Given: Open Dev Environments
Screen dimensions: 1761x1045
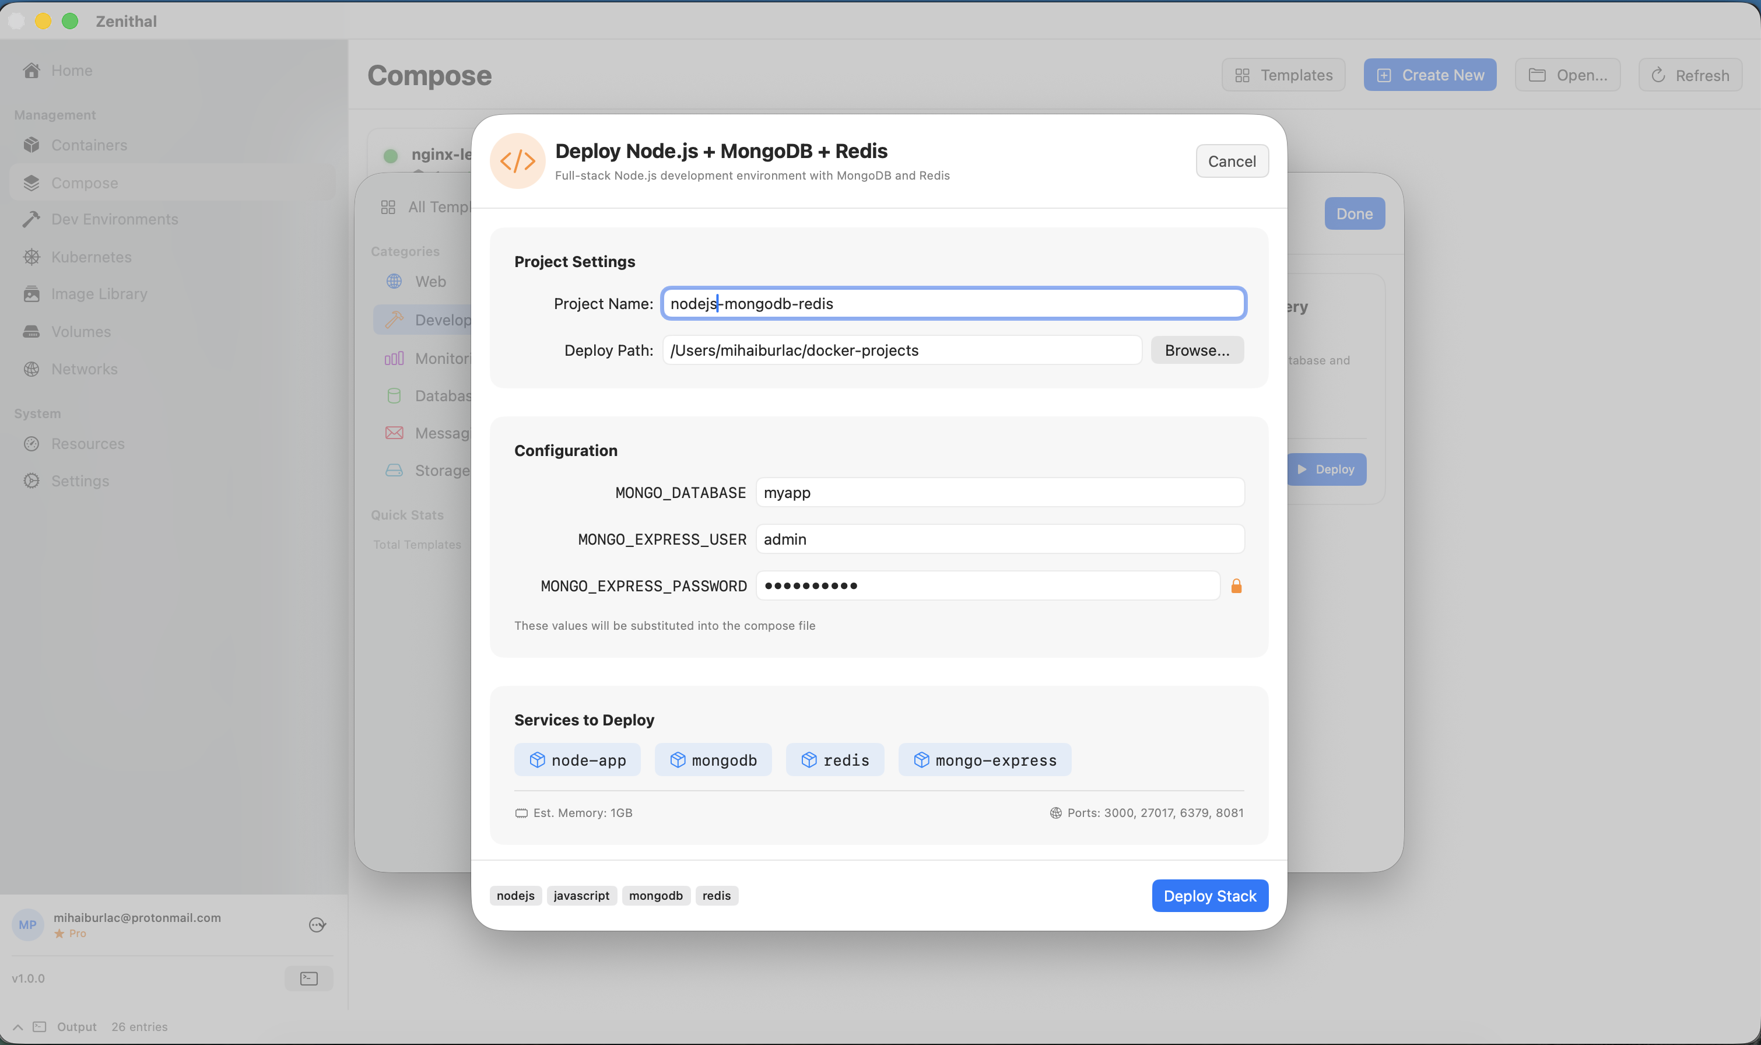Looking at the screenshot, I should tap(114, 219).
